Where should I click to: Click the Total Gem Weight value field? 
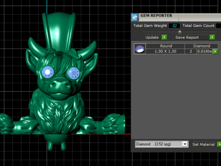point(174,26)
